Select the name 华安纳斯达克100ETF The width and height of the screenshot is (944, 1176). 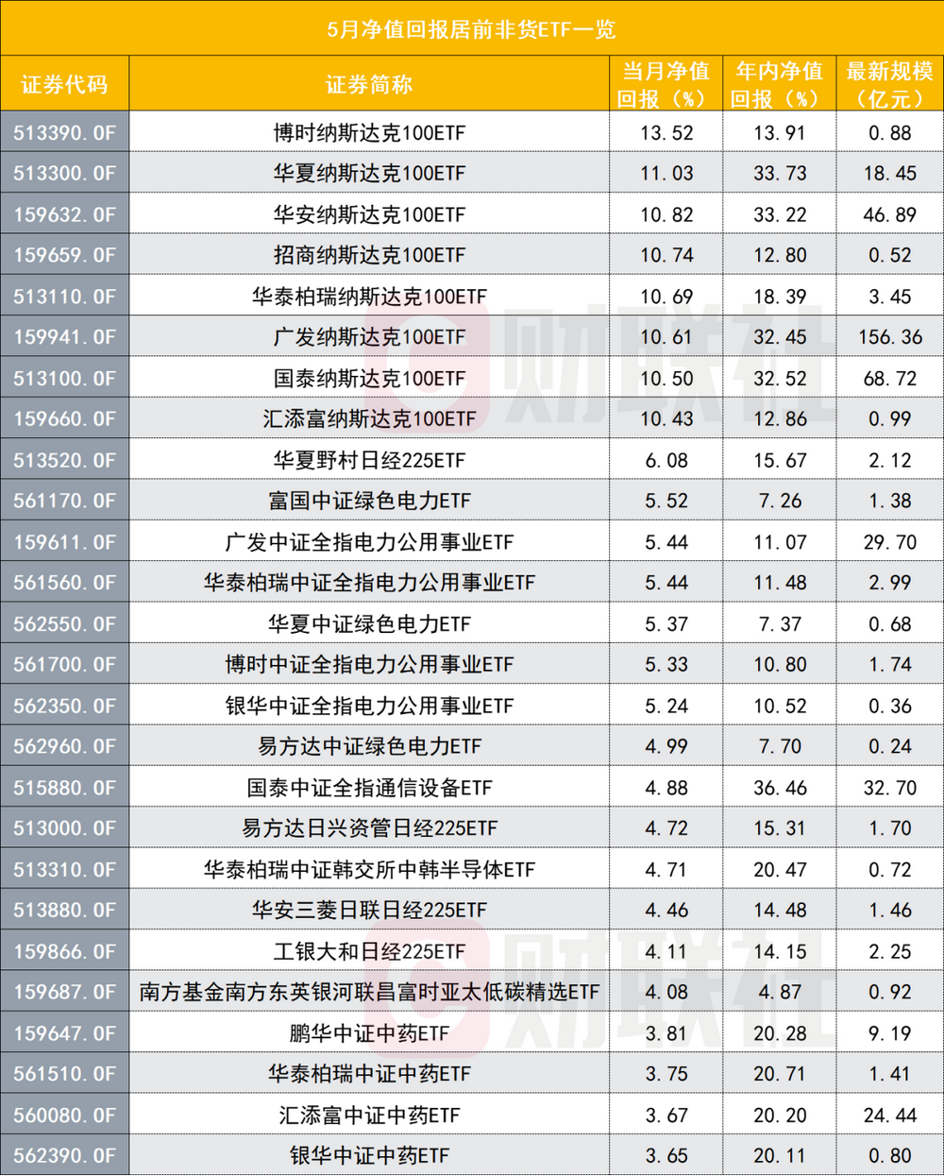pos(369,215)
